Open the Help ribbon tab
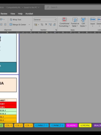 (20, 14)
